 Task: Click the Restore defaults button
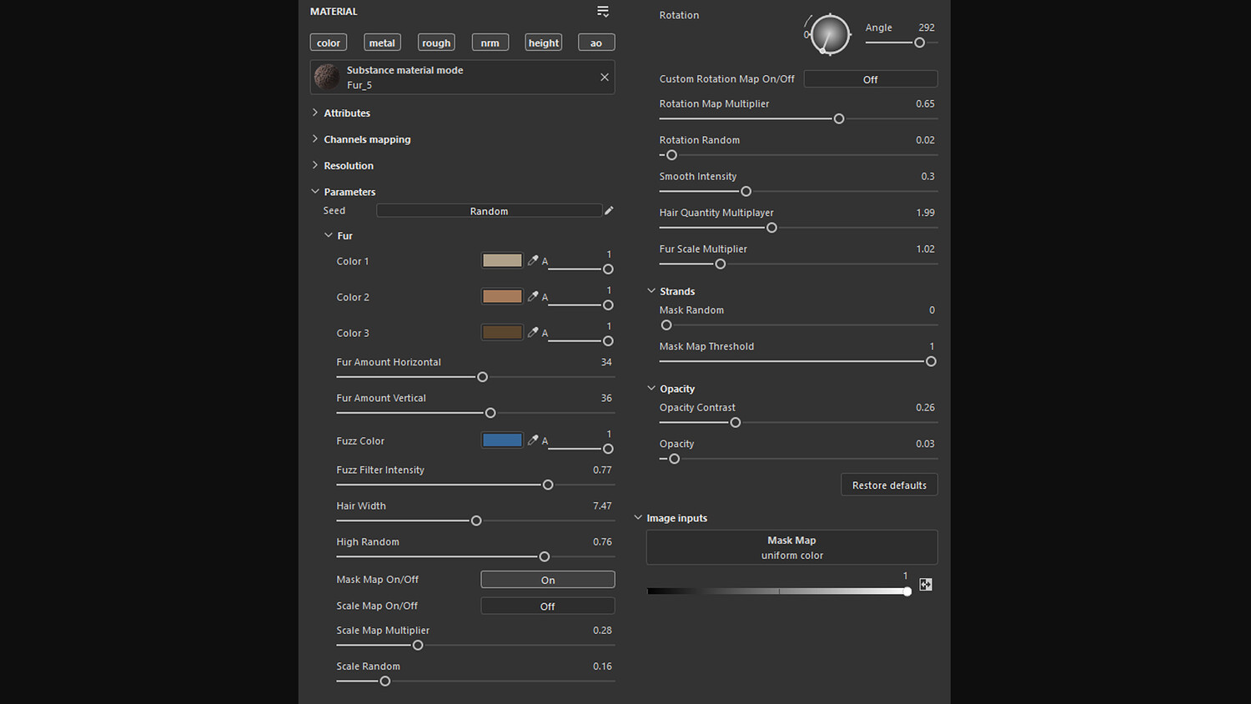889,485
